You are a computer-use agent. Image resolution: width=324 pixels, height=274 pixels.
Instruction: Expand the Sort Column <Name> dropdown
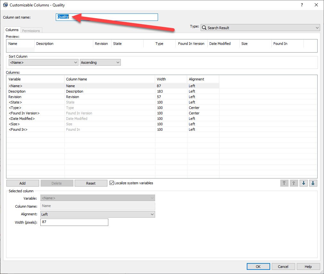[44, 62]
